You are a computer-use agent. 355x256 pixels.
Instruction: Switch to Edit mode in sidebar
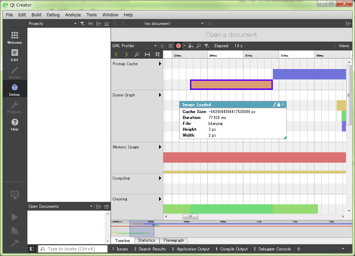click(15, 55)
